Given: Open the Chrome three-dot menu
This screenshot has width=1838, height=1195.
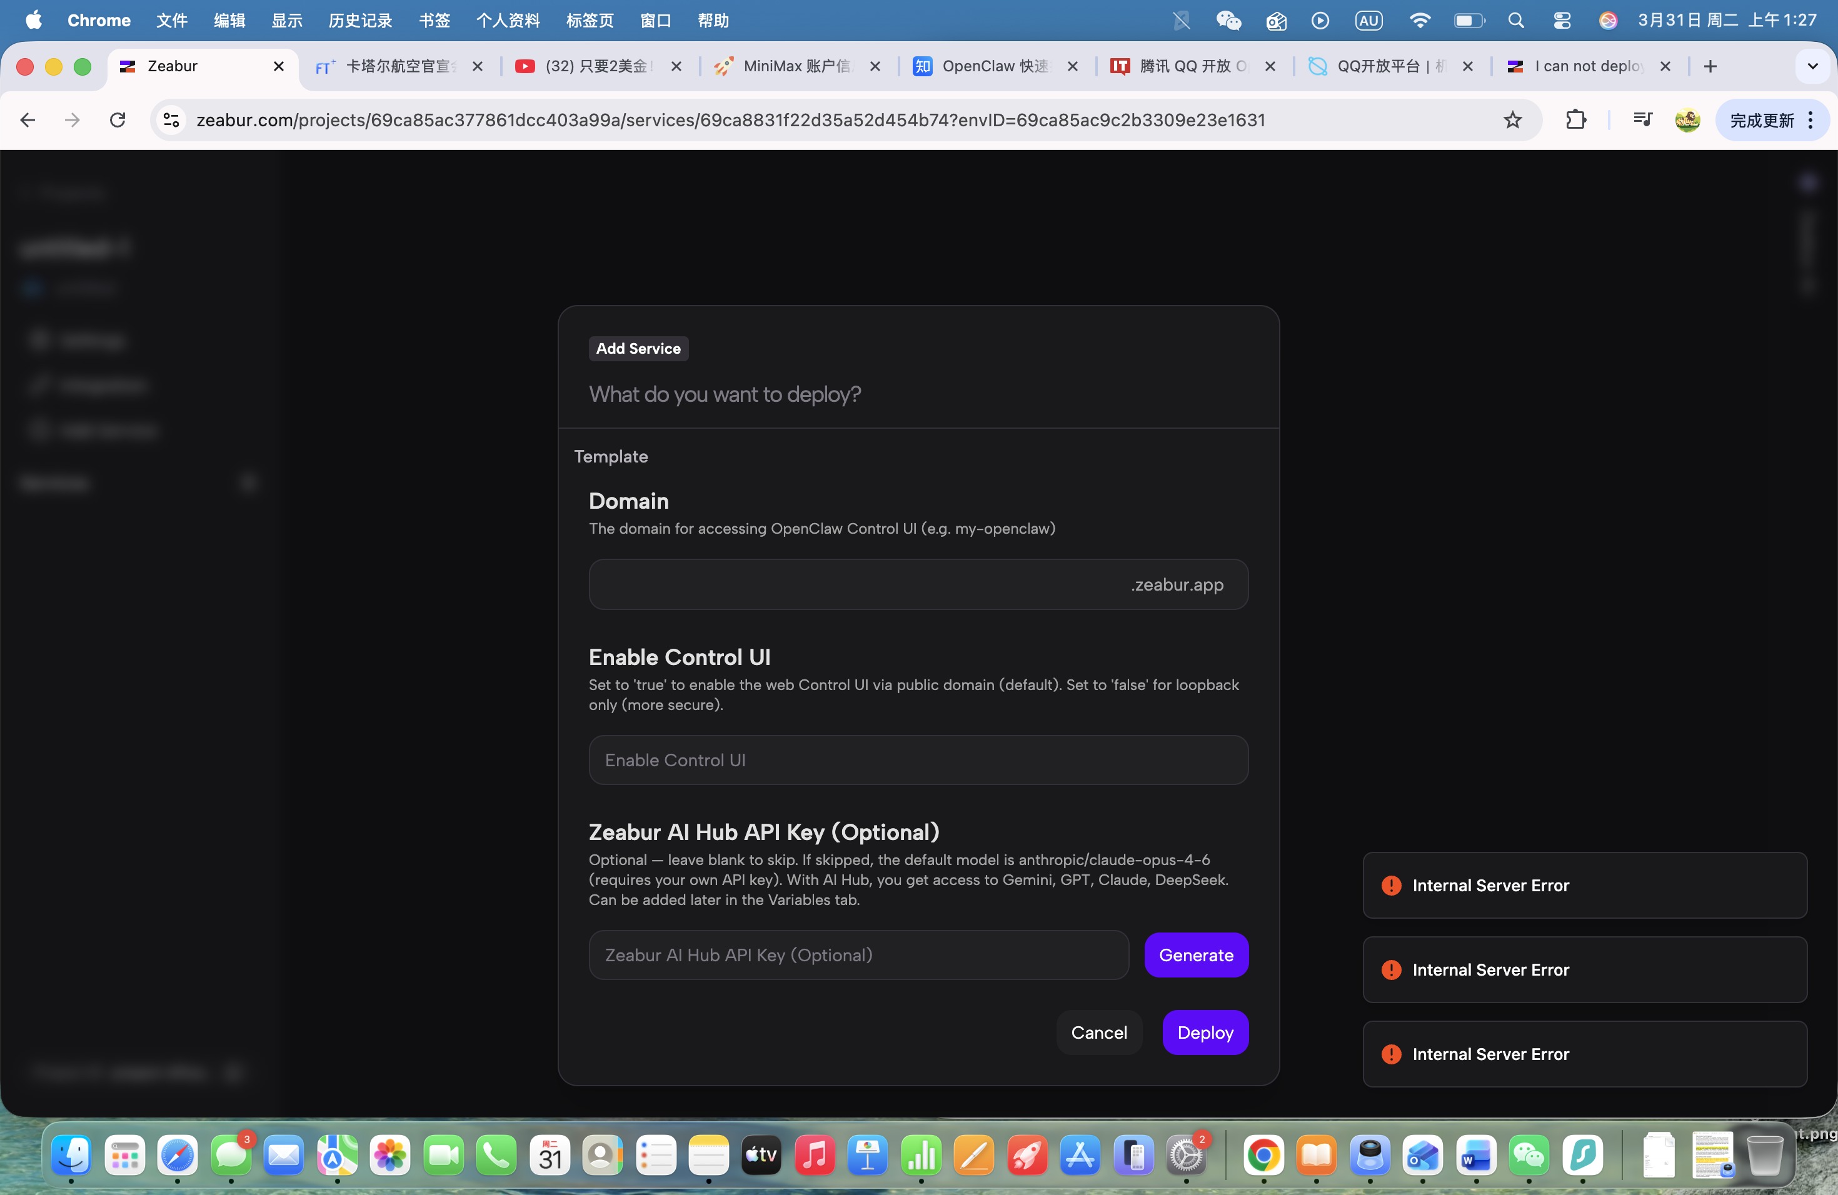Looking at the screenshot, I should click(x=1810, y=119).
